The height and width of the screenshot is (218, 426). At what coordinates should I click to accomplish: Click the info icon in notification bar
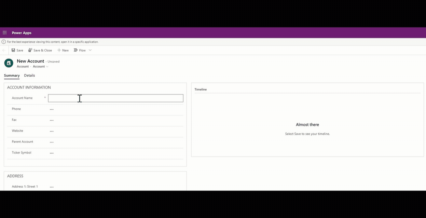tap(4, 42)
